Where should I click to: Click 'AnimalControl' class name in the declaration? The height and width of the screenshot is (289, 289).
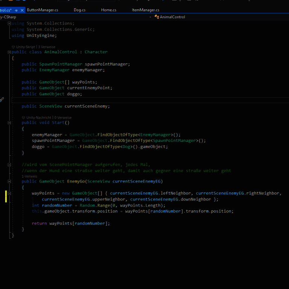tap(61, 52)
